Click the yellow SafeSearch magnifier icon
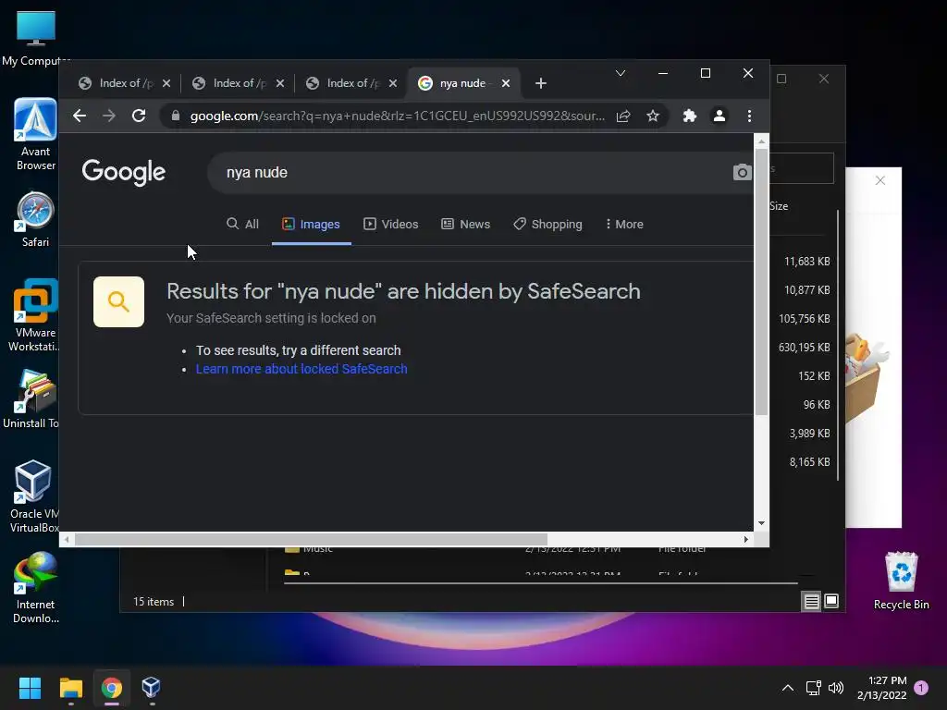 click(118, 302)
